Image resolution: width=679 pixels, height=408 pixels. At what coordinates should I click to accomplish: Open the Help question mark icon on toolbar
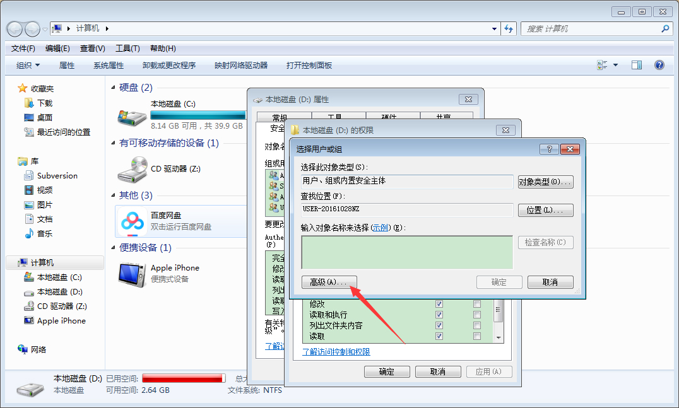click(659, 65)
